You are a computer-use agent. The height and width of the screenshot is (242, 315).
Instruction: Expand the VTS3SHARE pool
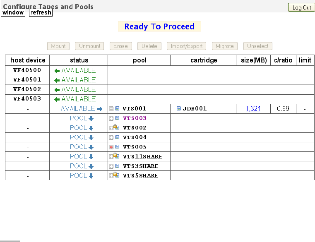pyautogui.click(x=111, y=166)
